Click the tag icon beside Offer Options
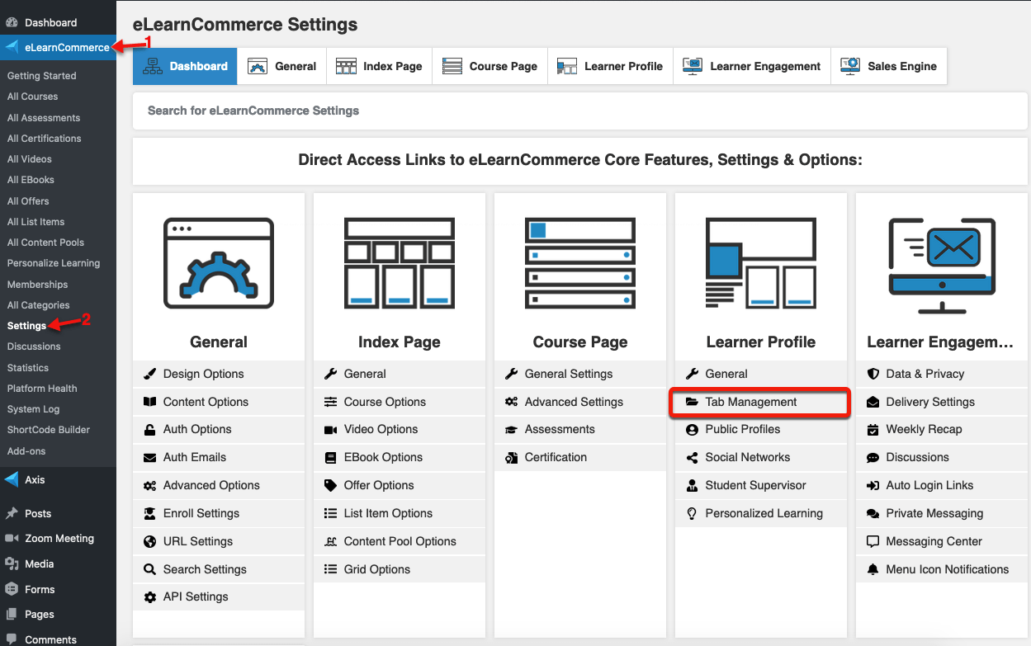 coord(330,485)
